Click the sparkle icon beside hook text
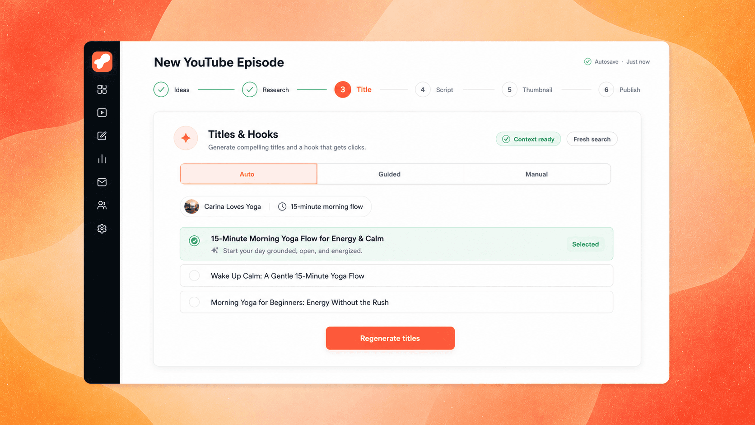Viewport: 755px width, 425px height. 215,250
